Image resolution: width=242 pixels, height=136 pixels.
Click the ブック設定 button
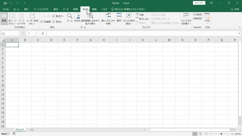click(197, 15)
